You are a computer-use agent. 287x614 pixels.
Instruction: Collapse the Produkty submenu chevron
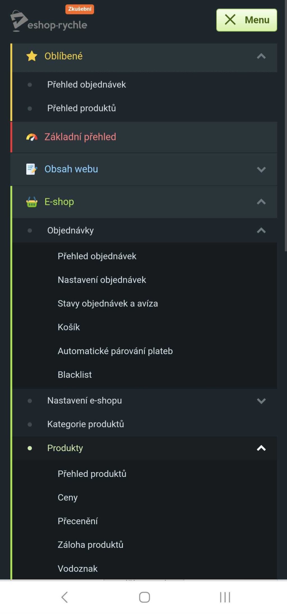[x=261, y=448]
